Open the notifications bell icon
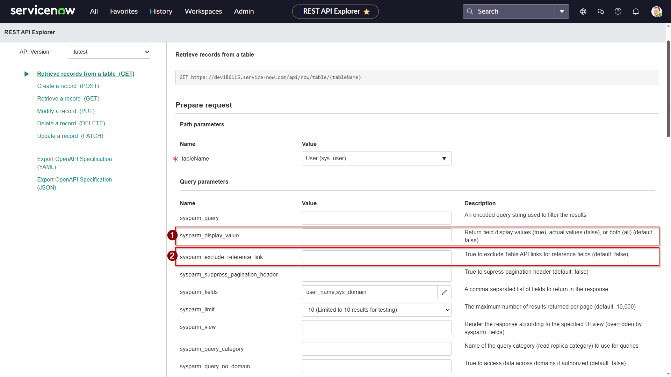This screenshot has width=671, height=377. [x=635, y=12]
